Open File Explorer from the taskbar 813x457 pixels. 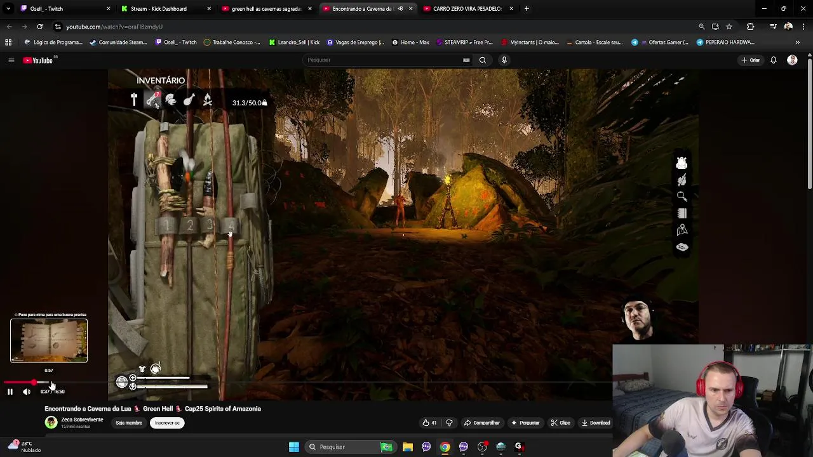click(x=408, y=447)
